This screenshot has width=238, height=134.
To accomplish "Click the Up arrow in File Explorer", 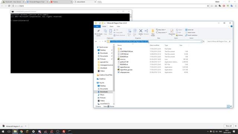I will (105, 41).
